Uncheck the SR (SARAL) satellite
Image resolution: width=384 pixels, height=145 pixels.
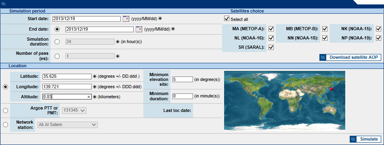point(271,48)
